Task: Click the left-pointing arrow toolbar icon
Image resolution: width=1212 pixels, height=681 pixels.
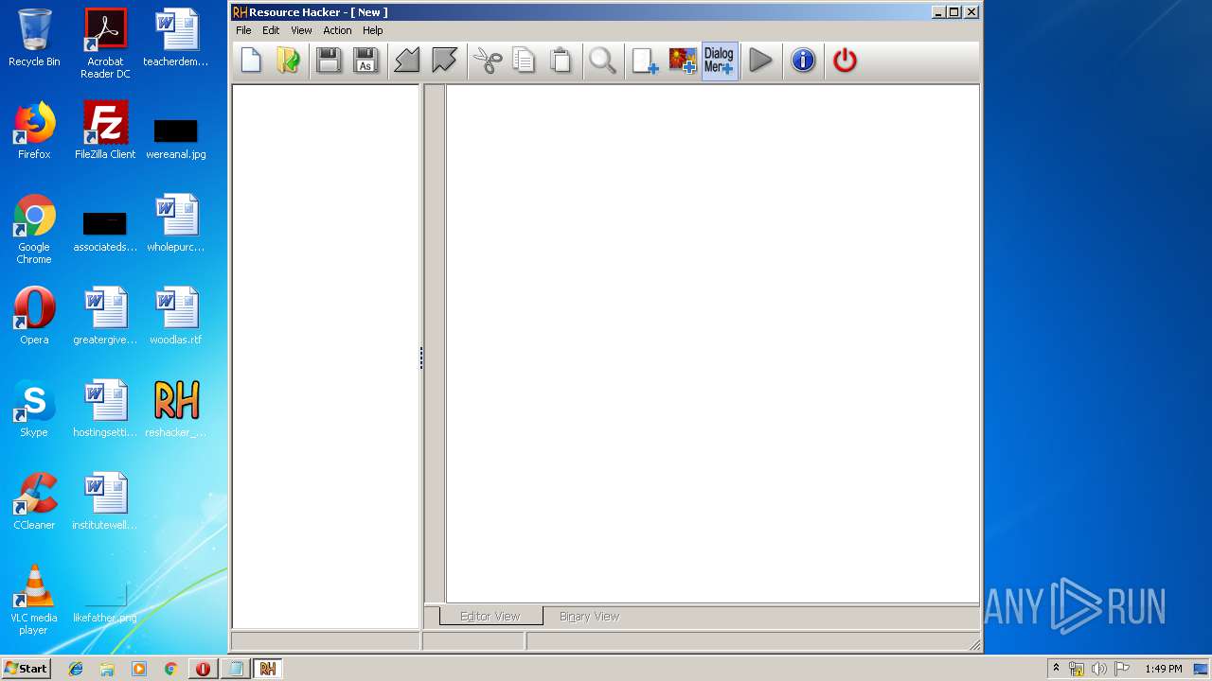Action: coord(407,61)
